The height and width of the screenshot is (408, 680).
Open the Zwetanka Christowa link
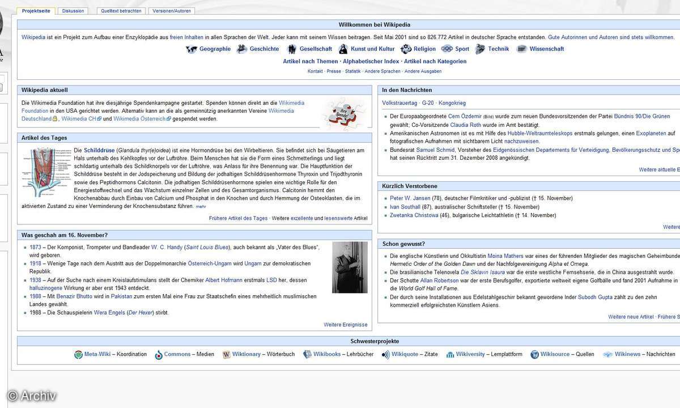(414, 215)
